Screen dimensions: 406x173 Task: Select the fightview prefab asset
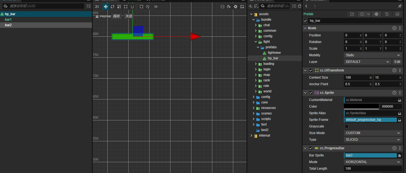pyautogui.click(x=274, y=53)
